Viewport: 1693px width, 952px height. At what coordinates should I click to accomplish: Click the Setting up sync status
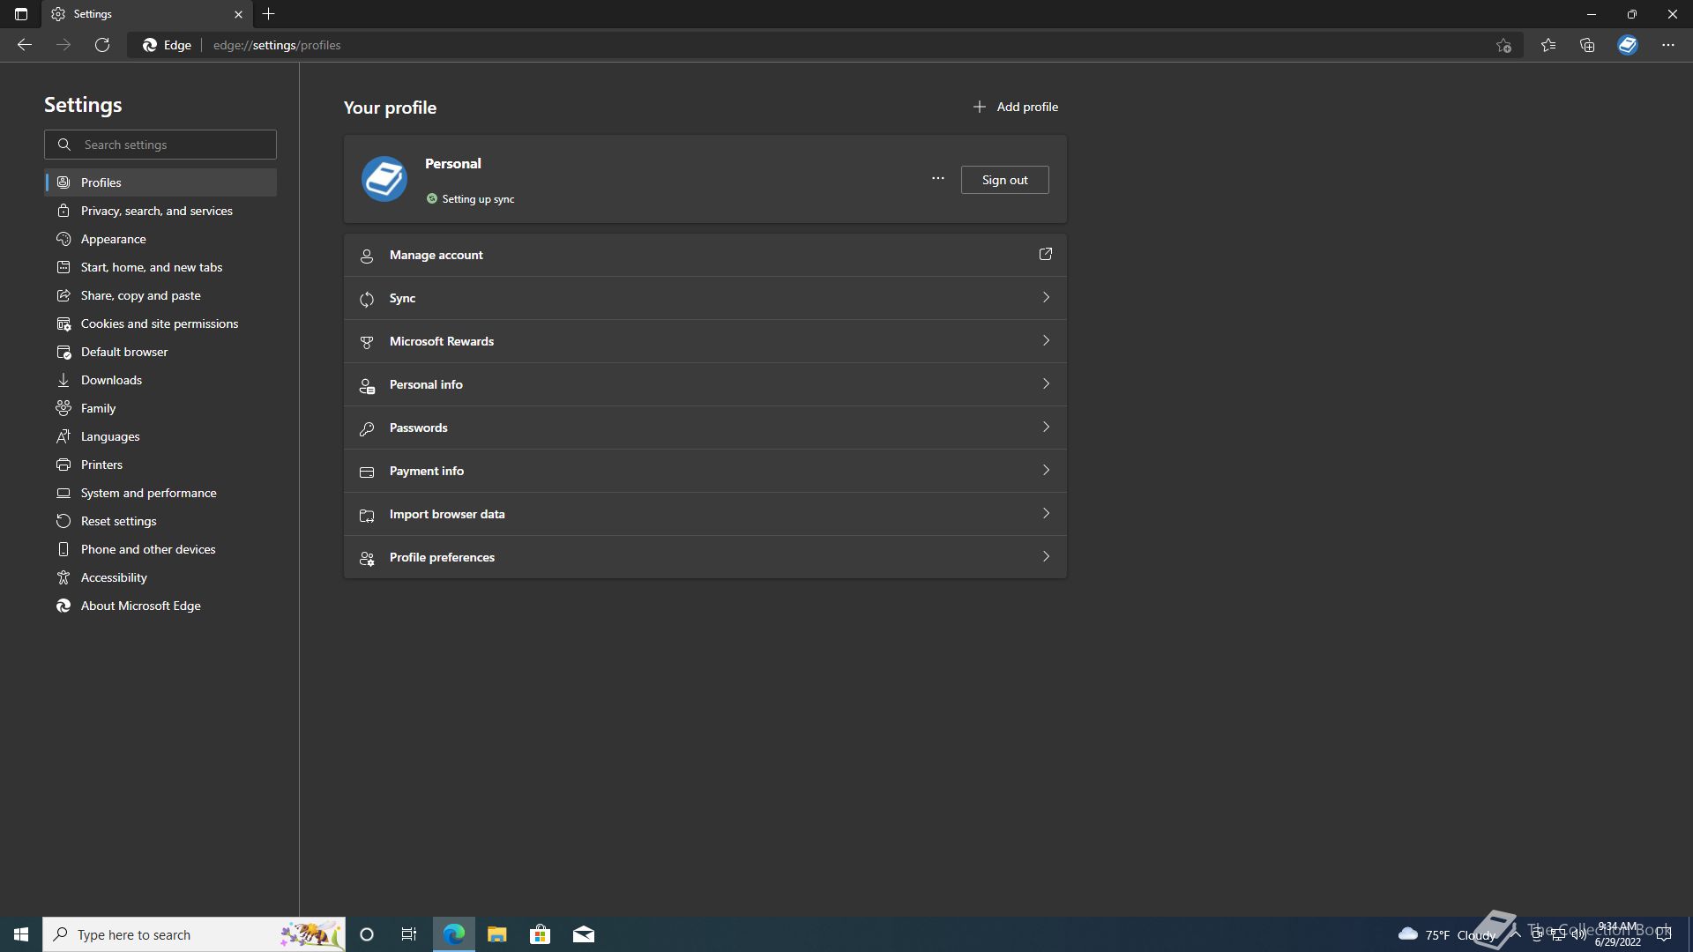point(470,199)
